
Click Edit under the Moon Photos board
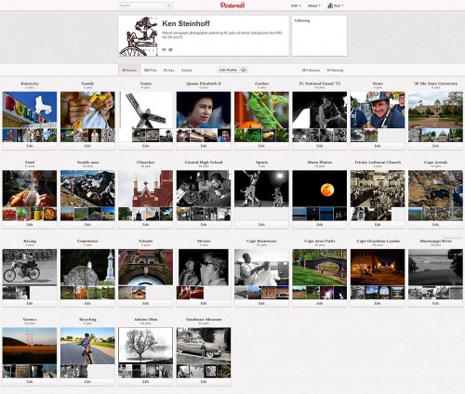320,225
